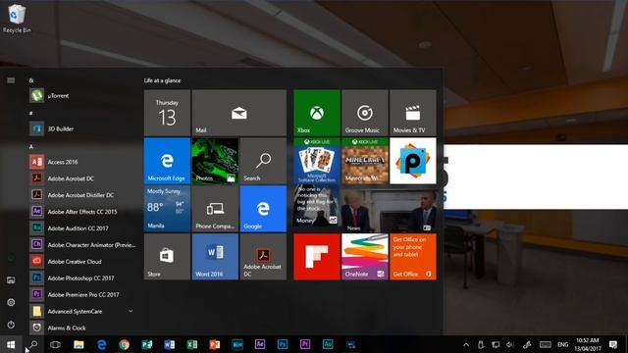Click the volume speaker tray icon
Image resolution: width=628 pixels, height=353 pixels.
[x=510, y=344]
